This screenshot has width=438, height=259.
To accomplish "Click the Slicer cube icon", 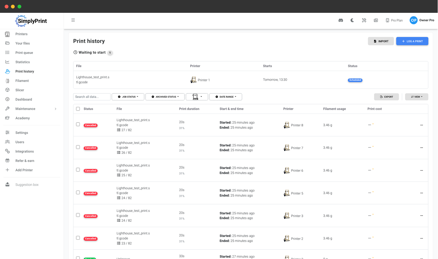I will [7, 90].
